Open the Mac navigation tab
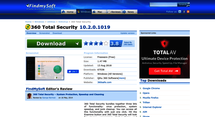215x117 pixels. click(99, 12)
